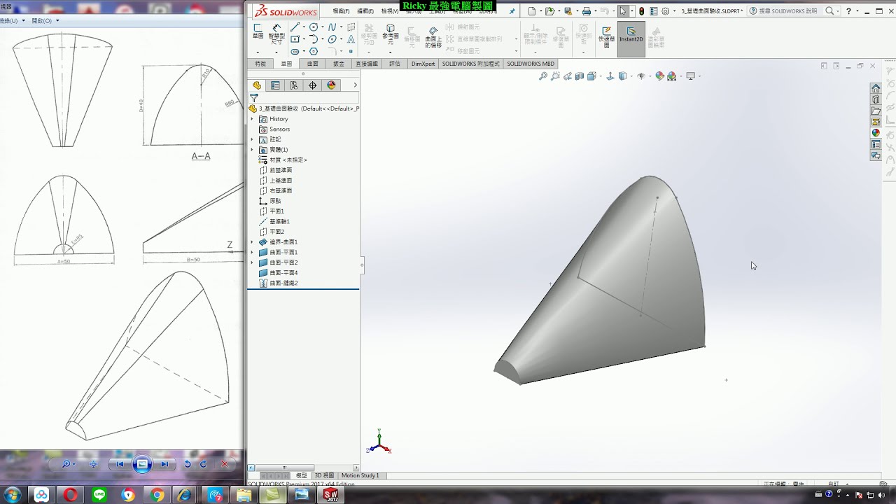Click the Convert Entities (參考圖元) tool

pyautogui.click(x=390, y=34)
